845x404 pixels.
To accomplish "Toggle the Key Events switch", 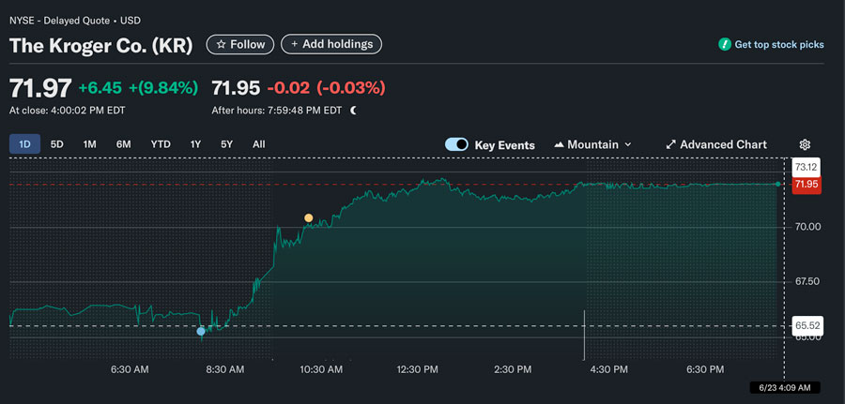I will click(456, 144).
